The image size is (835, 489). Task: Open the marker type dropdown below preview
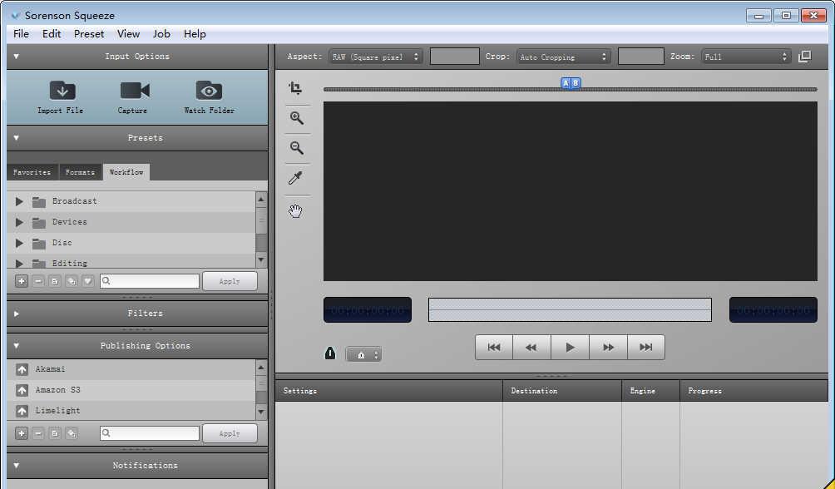(x=363, y=354)
